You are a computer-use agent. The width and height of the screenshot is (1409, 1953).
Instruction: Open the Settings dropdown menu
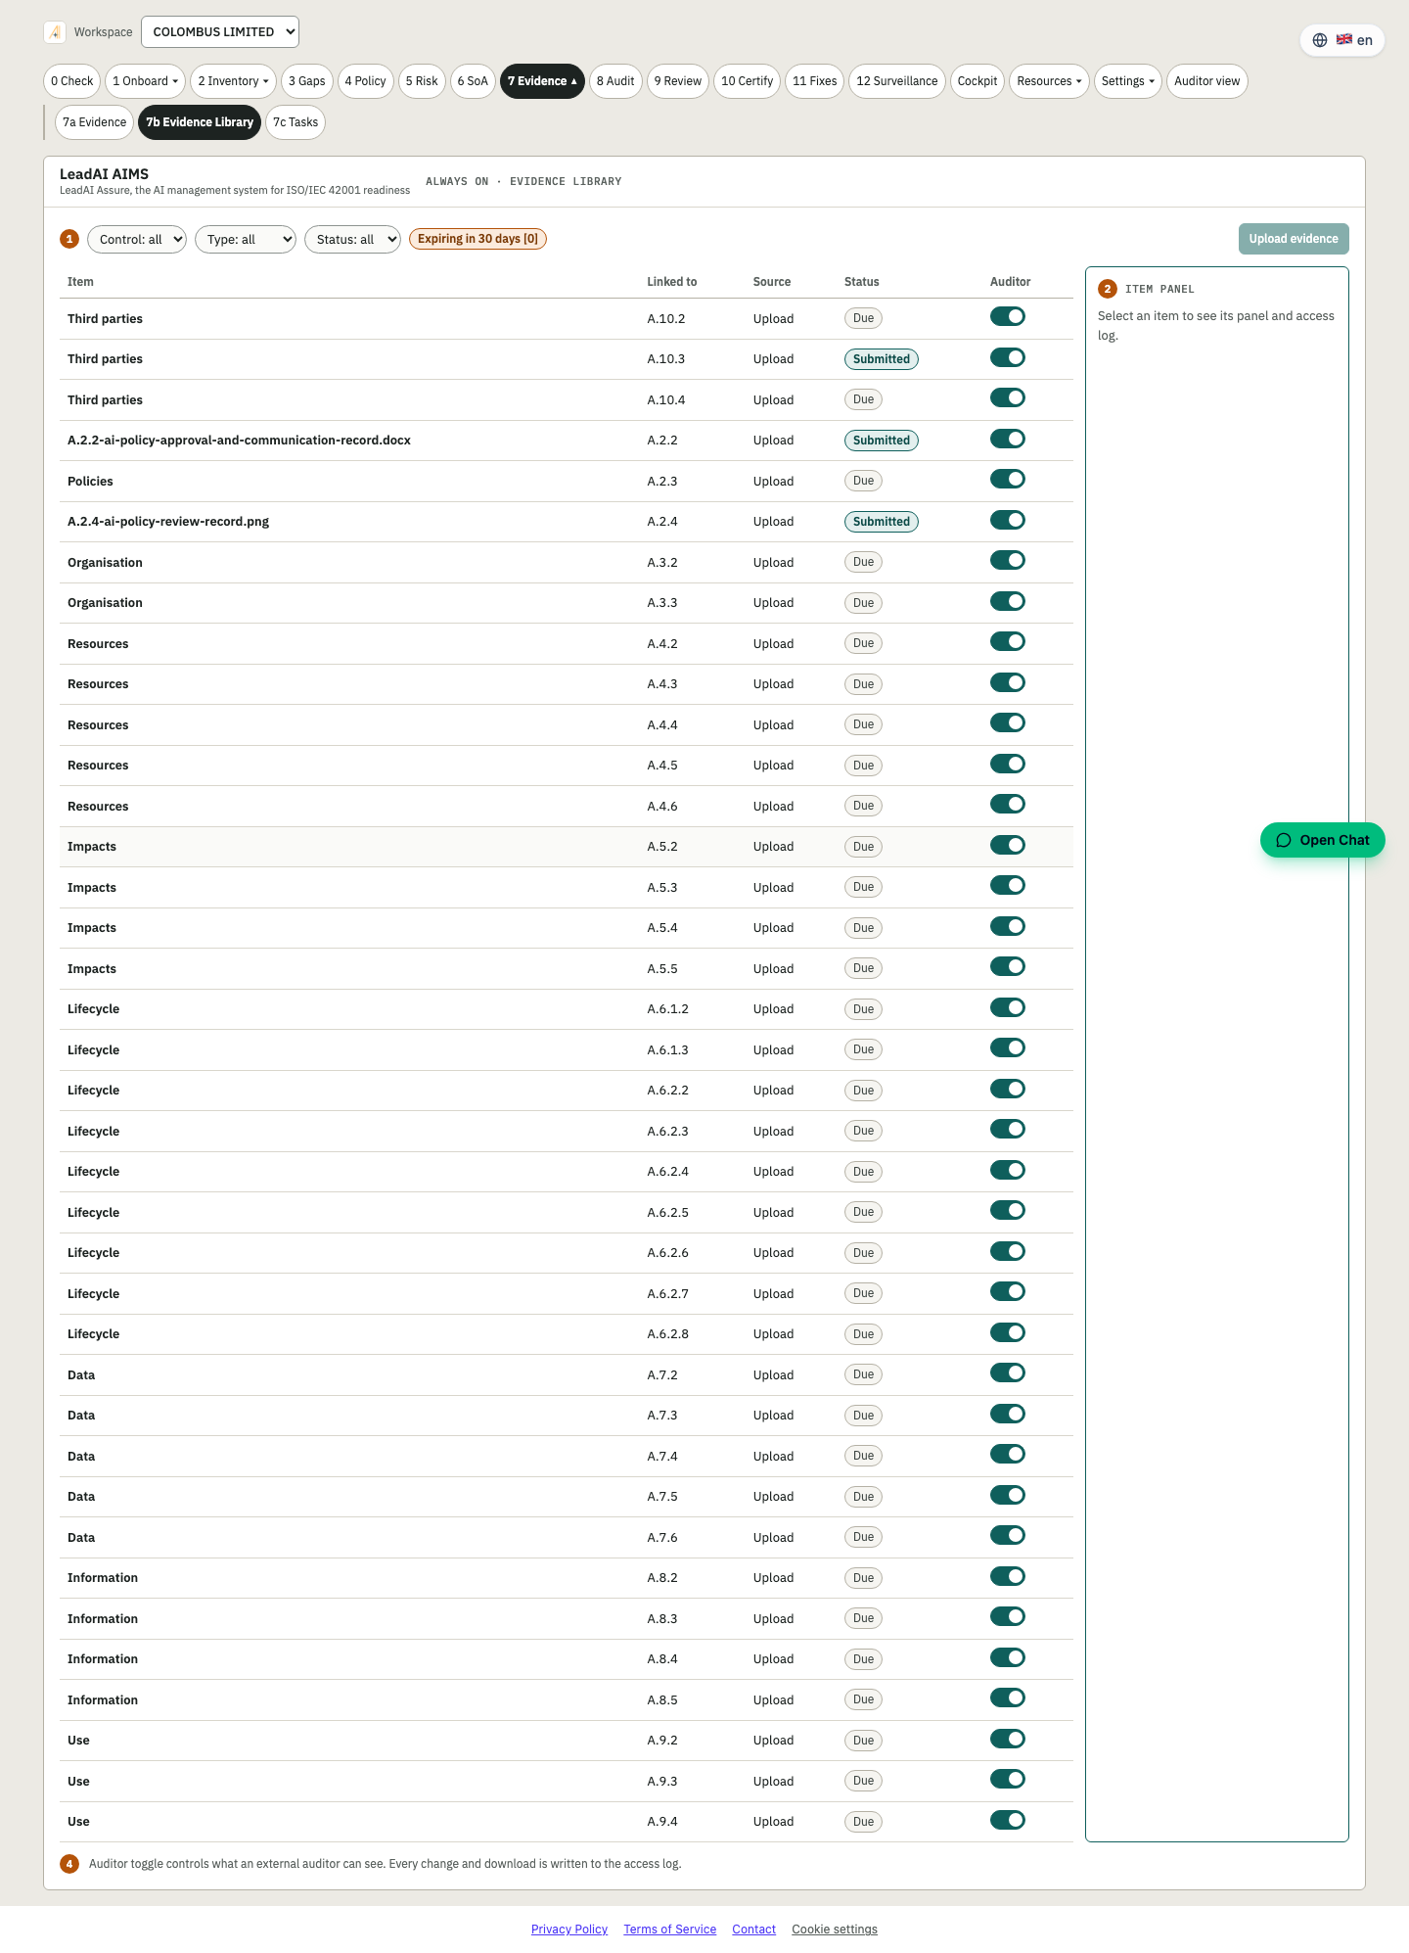pos(1128,81)
